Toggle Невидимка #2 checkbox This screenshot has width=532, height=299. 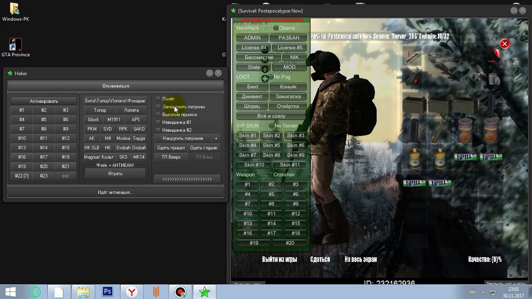[158, 130]
